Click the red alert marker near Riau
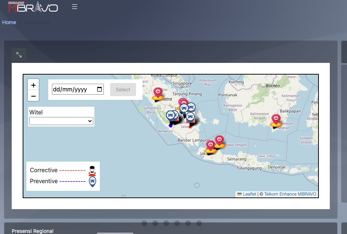Image resolution: width=347 pixels, height=234 pixels. pyautogui.click(x=158, y=93)
